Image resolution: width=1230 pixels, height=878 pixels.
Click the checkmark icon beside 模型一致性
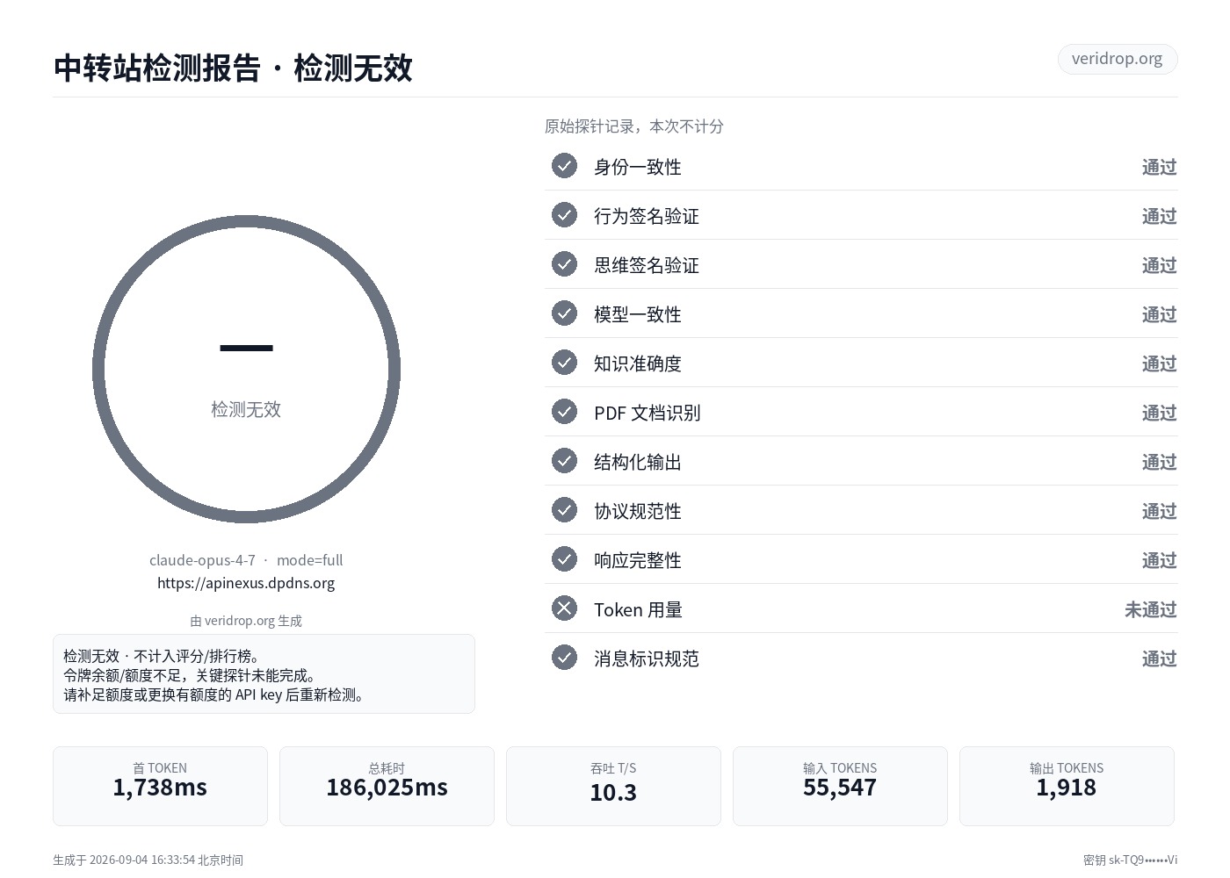(x=564, y=313)
